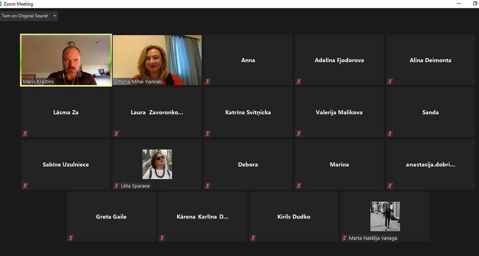Click the name Greta Gaile
This screenshot has width=479, height=256.
pyautogui.click(x=111, y=217)
